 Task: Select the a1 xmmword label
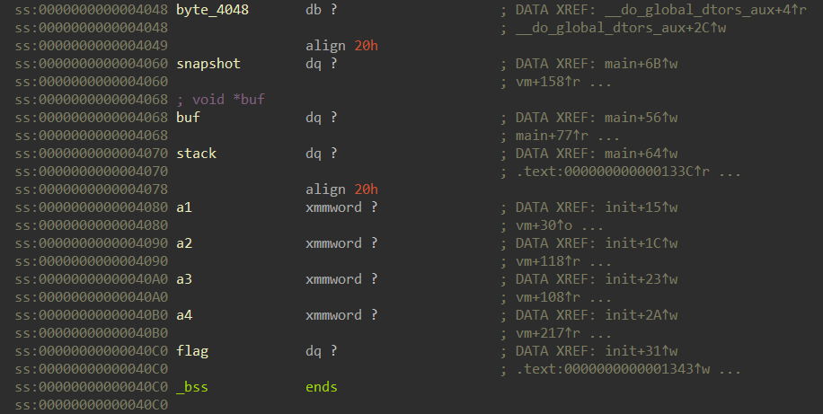point(183,207)
